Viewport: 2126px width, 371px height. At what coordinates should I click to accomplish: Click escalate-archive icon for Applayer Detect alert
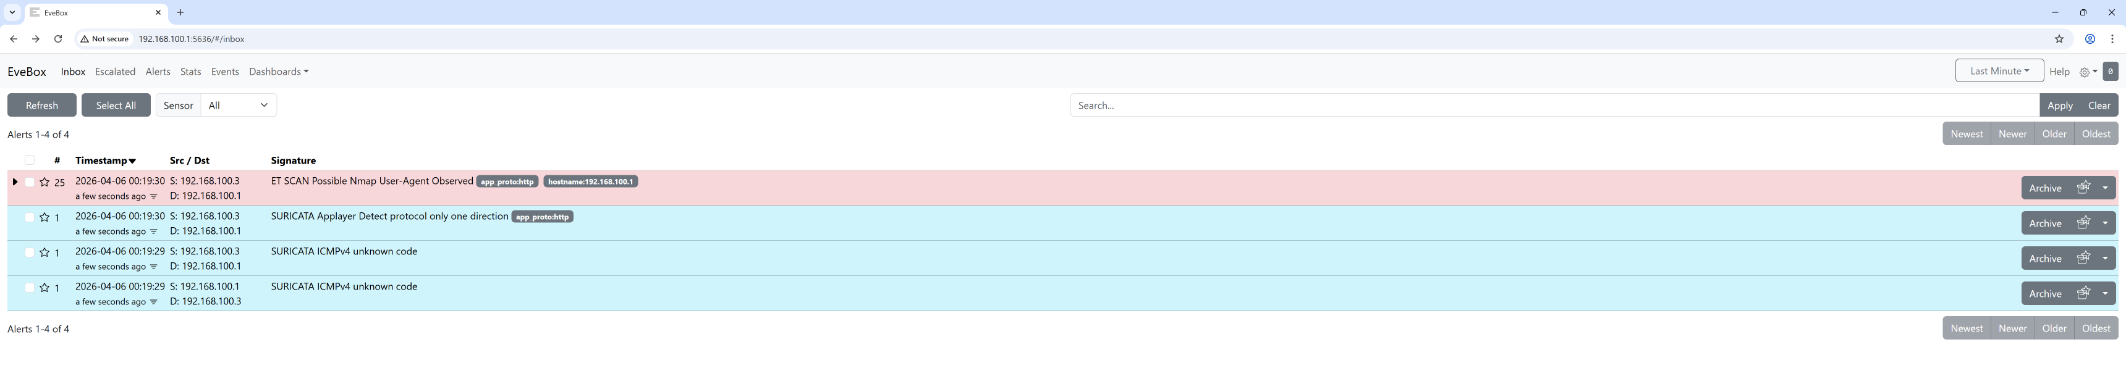[x=2083, y=223]
